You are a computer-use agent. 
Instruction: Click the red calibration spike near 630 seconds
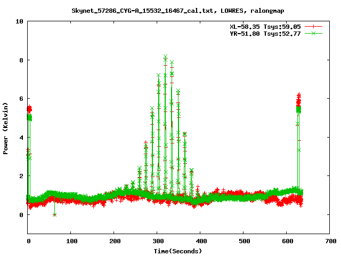299,99
